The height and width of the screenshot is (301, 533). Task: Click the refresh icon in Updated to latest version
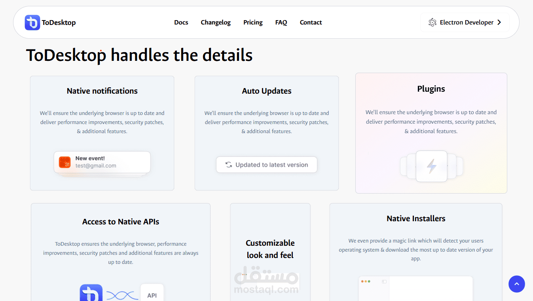(229, 165)
